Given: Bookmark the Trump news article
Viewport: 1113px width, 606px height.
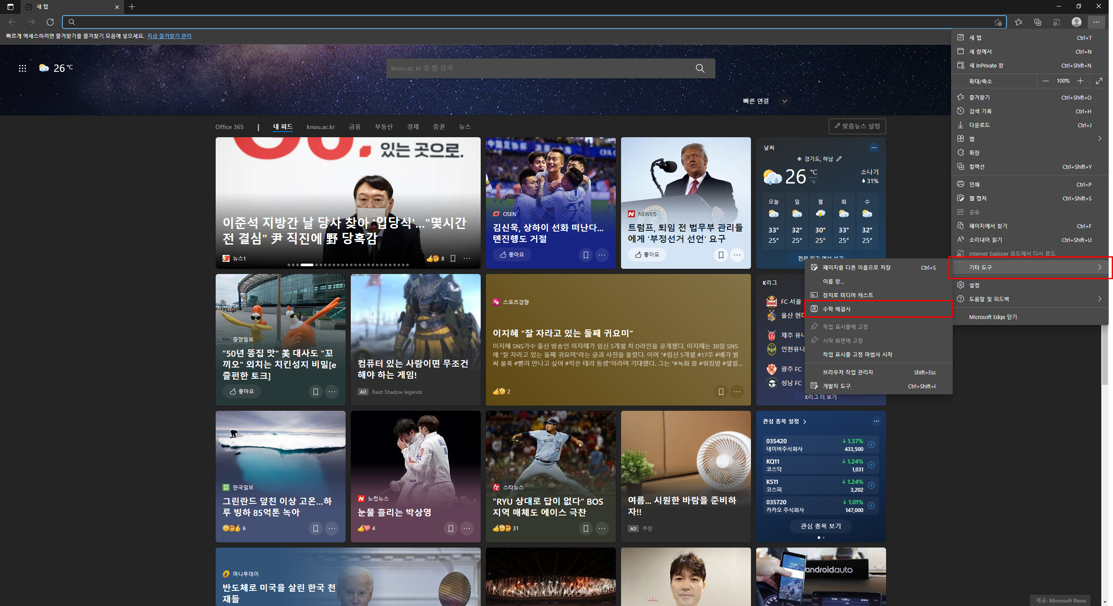Looking at the screenshot, I should pyautogui.click(x=721, y=255).
